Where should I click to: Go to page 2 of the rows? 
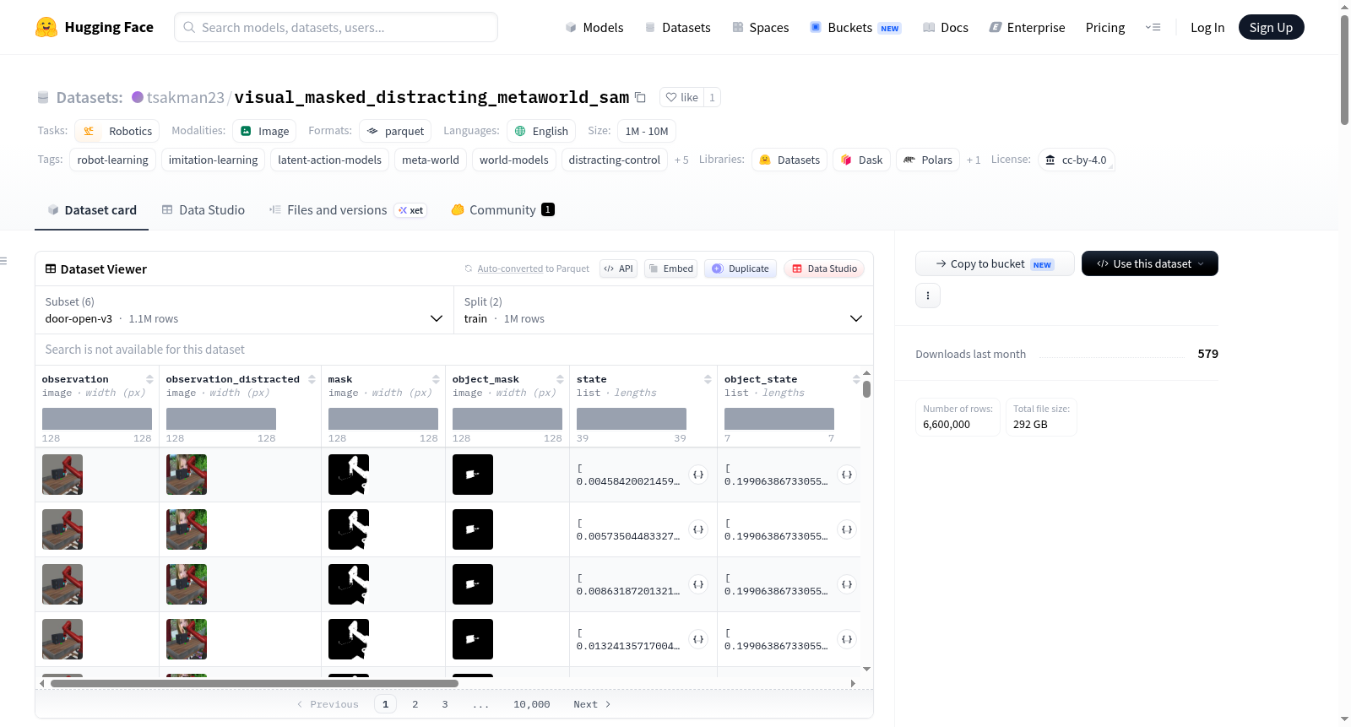point(415,704)
